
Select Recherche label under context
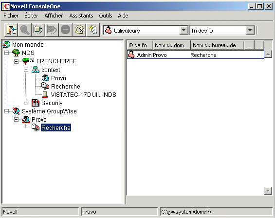[66, 86]
